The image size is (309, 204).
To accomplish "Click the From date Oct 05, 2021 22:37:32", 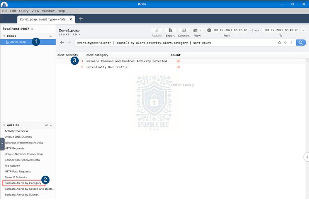I will tap(230, 30).
